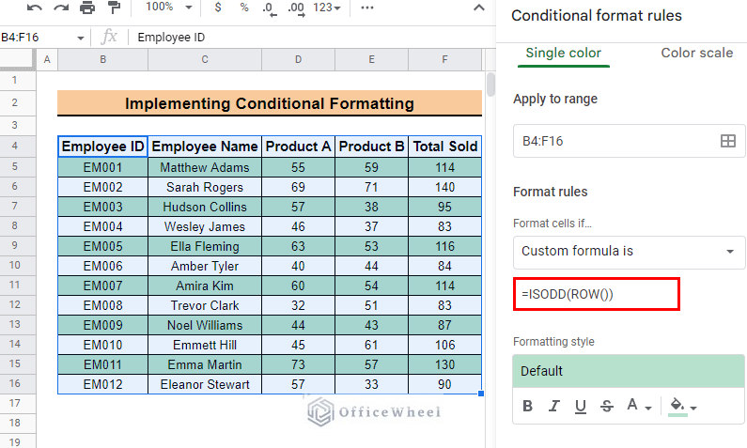Open the text color picker A
Viewport: 747px width, 448px height.
click(x=638, y=406)
